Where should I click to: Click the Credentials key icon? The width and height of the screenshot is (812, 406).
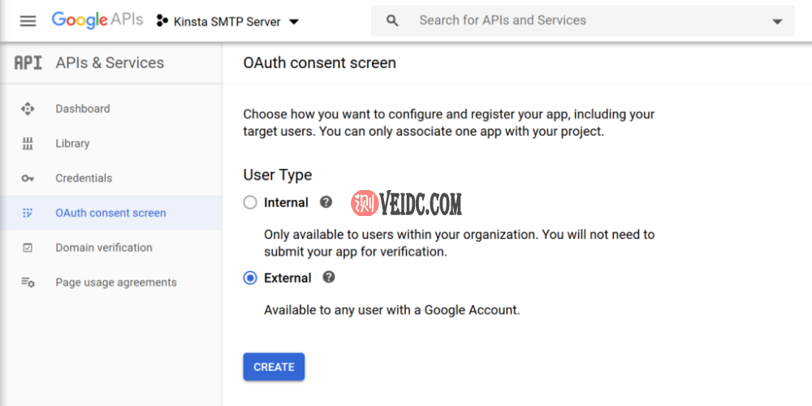[x=28, y=179]
